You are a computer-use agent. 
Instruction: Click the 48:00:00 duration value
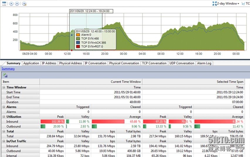[135, 102]
